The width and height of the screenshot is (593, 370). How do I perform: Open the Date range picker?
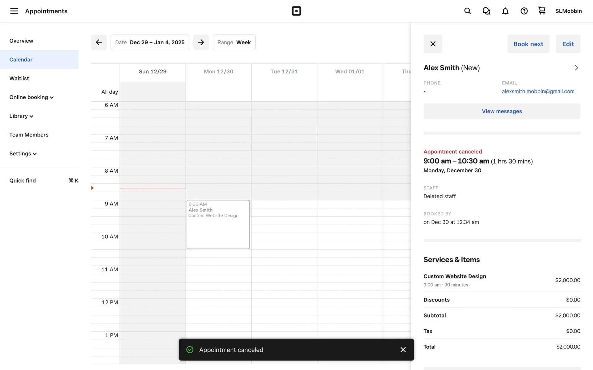150,42
